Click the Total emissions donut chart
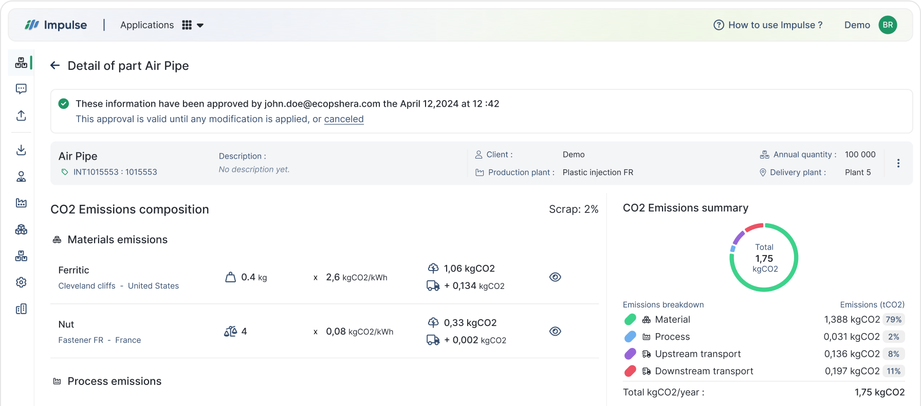The height and width of the screenshot is (406, 921). pyautogui.click(x=764, y=258)
